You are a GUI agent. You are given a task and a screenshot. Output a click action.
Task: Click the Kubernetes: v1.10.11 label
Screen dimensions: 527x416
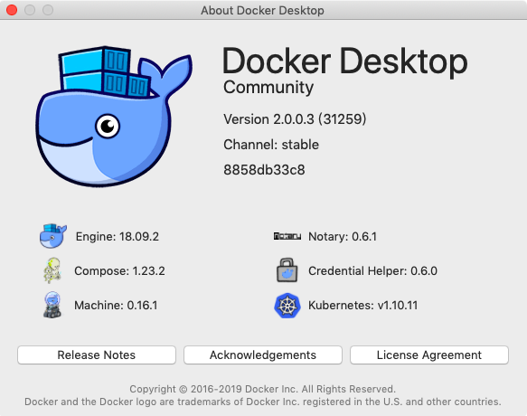click(363, 306)
